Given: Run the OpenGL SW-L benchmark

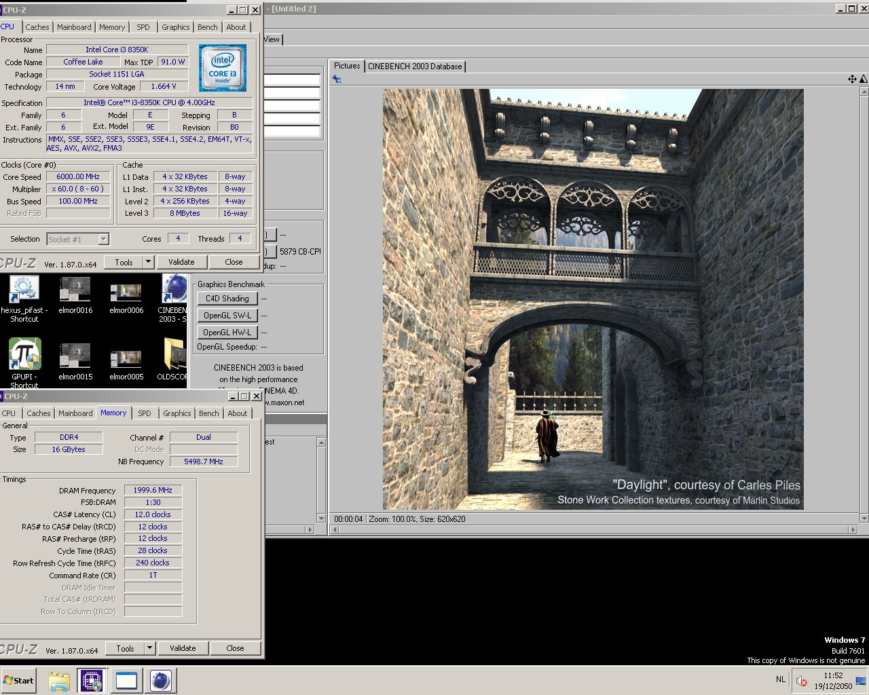Looking at the screenshot, I should point(227,316).
